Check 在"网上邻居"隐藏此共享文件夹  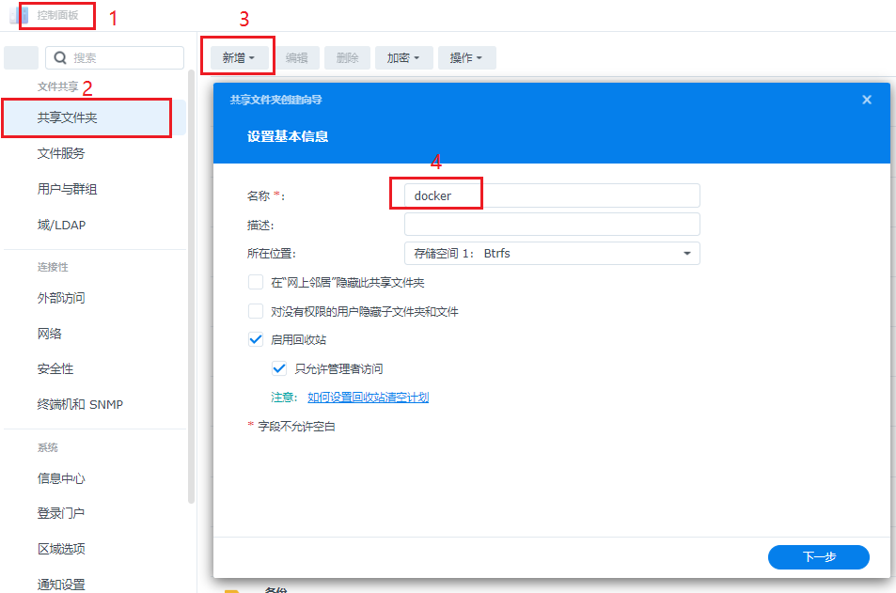click(256, 282)
